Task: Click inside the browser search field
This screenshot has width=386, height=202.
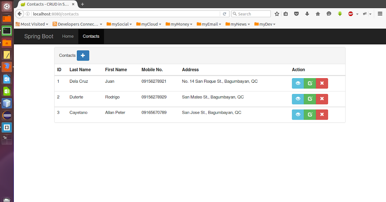Action: point(251,14)
